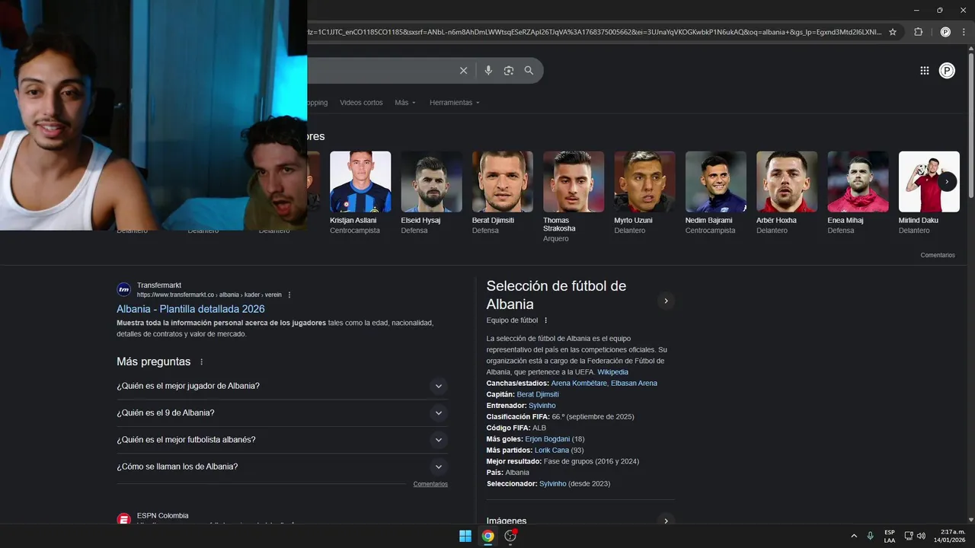Open Albania - Plantilla detallada 2026 link
Screen dimensions: 975x548
point(190,309)
